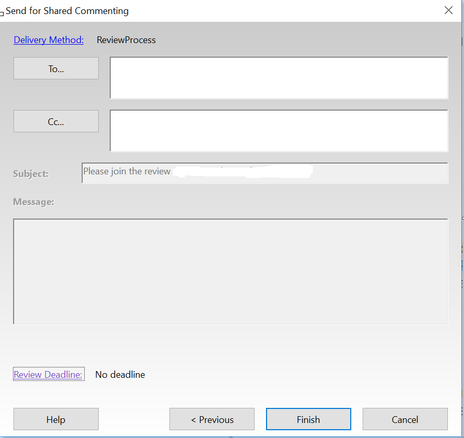Open Help for shared commenting

[x=56, y=419]
